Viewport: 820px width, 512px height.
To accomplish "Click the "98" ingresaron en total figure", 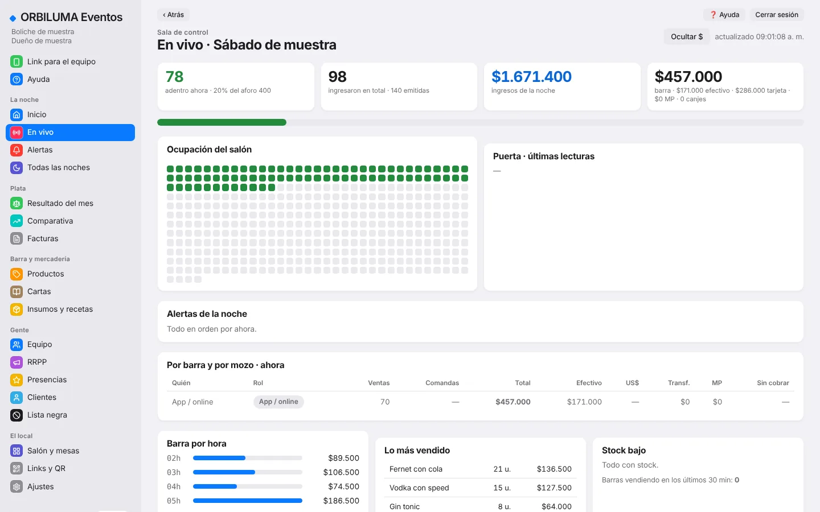I will click(338, 77).
